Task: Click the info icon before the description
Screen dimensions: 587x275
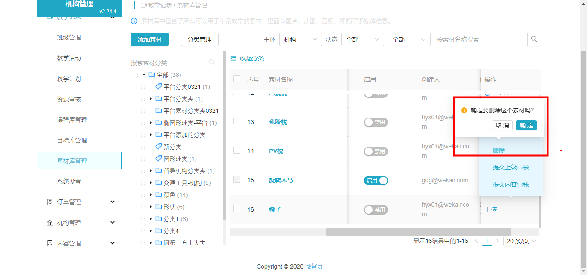Action: (134, 21)
